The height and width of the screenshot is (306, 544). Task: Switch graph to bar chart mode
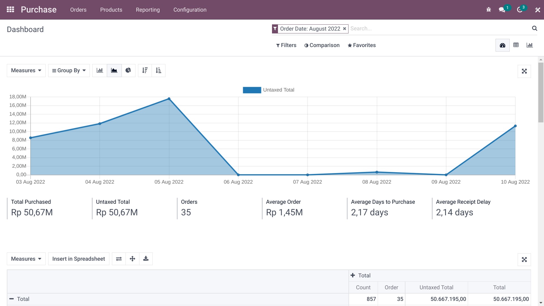pyautogui.click(x=100, y=71)
